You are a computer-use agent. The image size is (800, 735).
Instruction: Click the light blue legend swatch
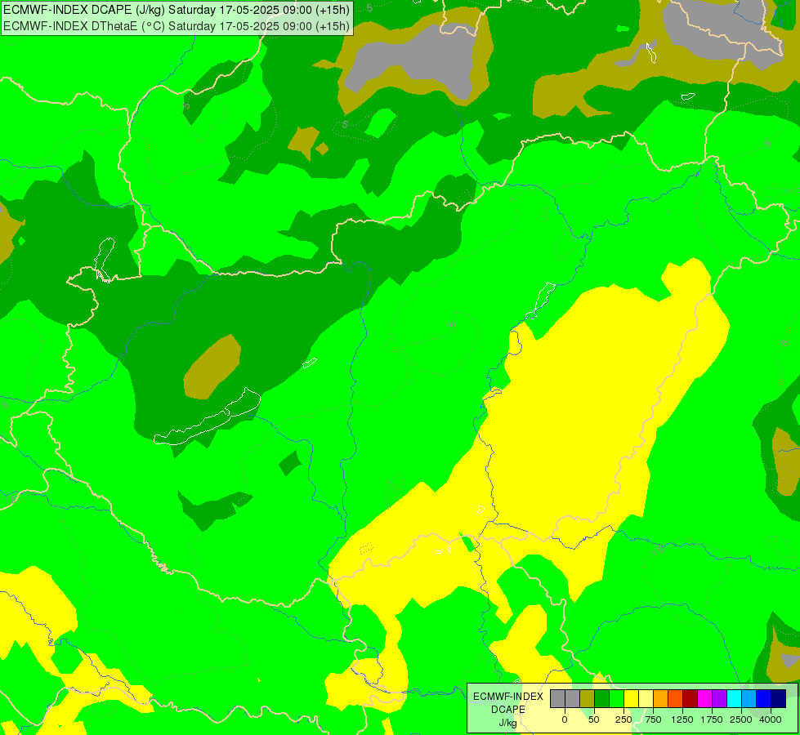point(749,699)
